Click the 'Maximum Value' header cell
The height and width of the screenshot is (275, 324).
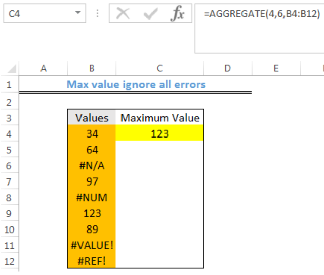[x=160, y=118]
